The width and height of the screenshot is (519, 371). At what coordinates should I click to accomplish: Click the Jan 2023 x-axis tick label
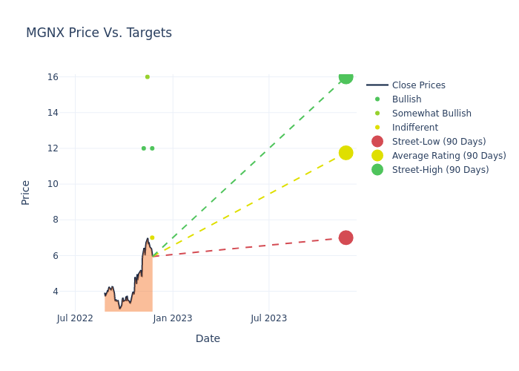pyautogui.click(x=173, y=318)
